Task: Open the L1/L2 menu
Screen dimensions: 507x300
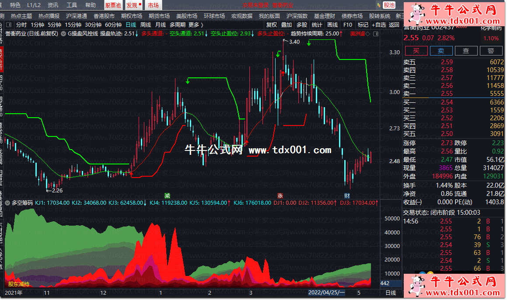Action: (x=34, y=5)
